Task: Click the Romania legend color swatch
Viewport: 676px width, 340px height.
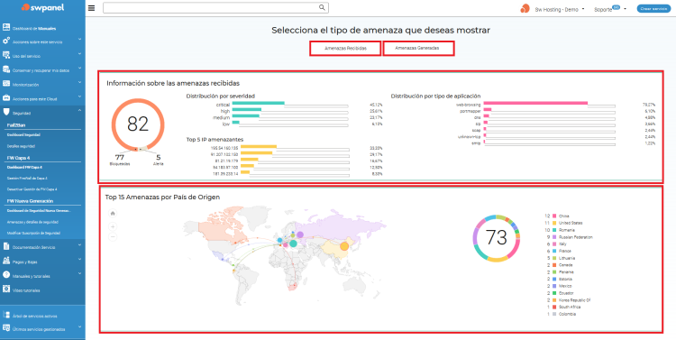Action: click(555, 230)
